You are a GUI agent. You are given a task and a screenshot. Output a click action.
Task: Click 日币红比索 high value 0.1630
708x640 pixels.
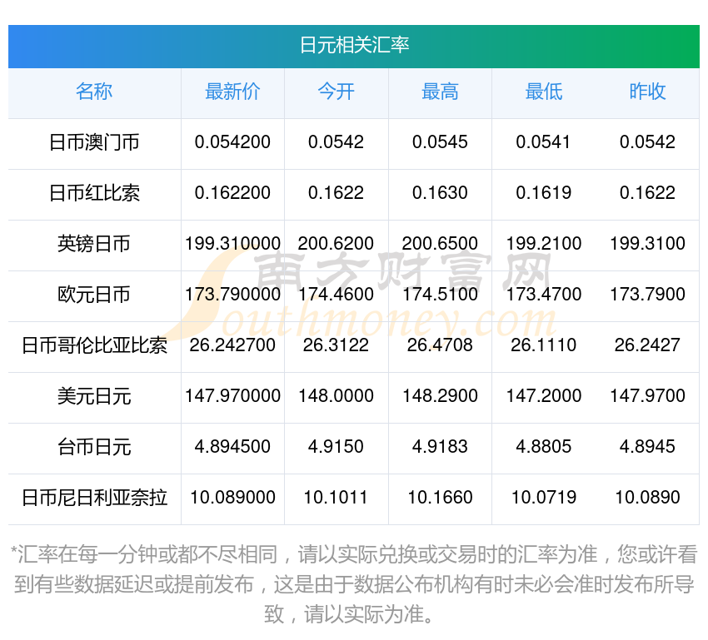[440, 193]
